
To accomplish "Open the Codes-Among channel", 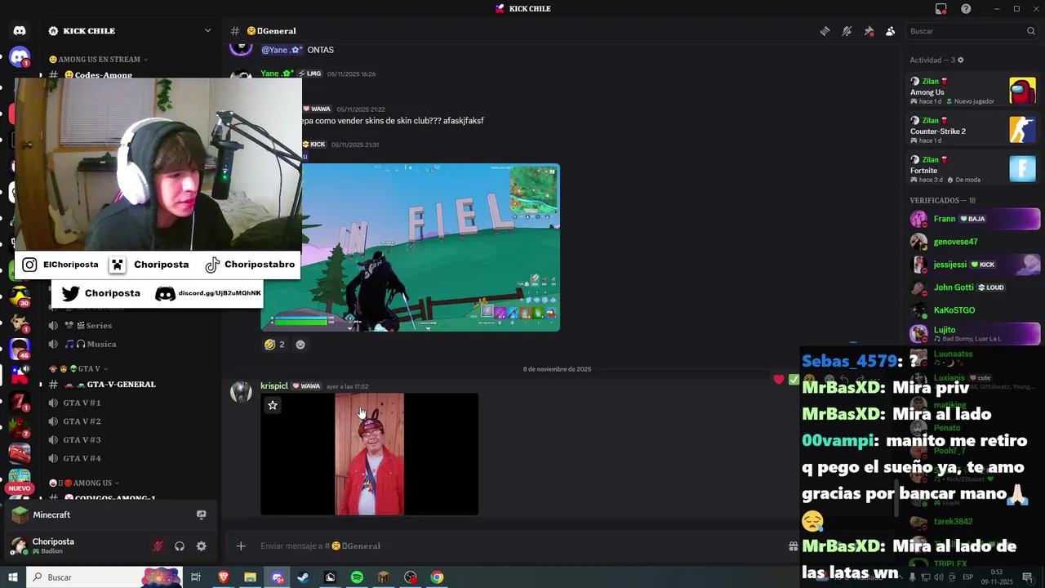I will (x=103, y=75).
